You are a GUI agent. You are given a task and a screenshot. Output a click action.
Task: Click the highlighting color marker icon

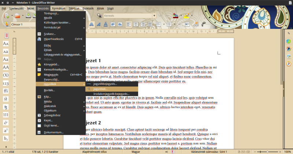pyautogui.click(x=186, y=16)
